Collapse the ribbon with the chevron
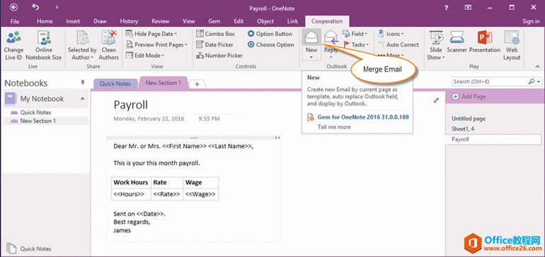545x257 pixels. point(537,66)
